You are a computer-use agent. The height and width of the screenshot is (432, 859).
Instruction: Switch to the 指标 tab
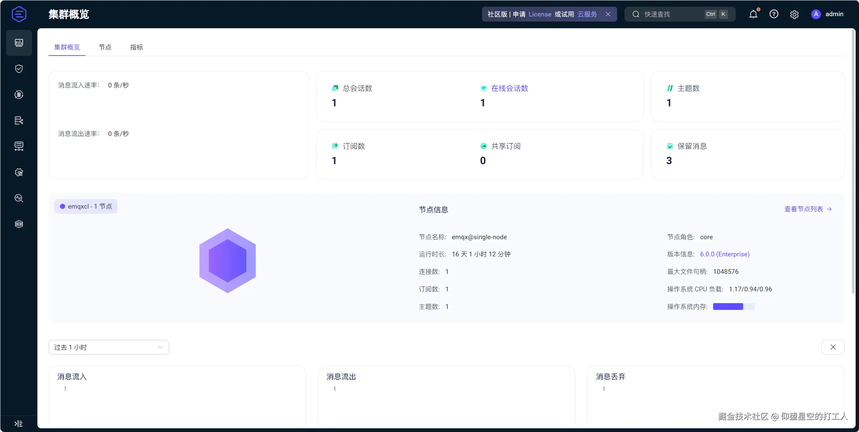pyautogui.click(x=136, y=47)
